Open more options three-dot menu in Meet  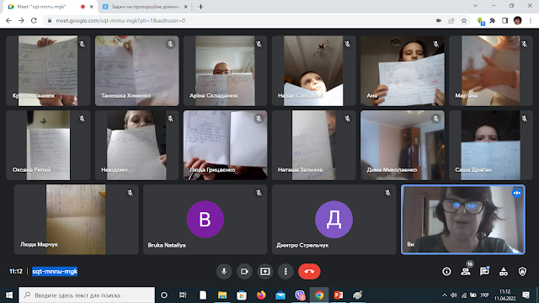tap(286, 271)
